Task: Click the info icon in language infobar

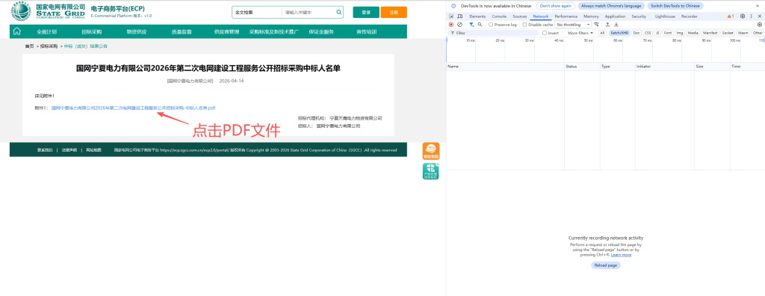Action: (453, 6)
